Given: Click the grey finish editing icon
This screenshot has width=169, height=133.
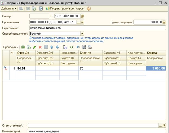Looking at the screenshot, I should (x=46, y=47).
